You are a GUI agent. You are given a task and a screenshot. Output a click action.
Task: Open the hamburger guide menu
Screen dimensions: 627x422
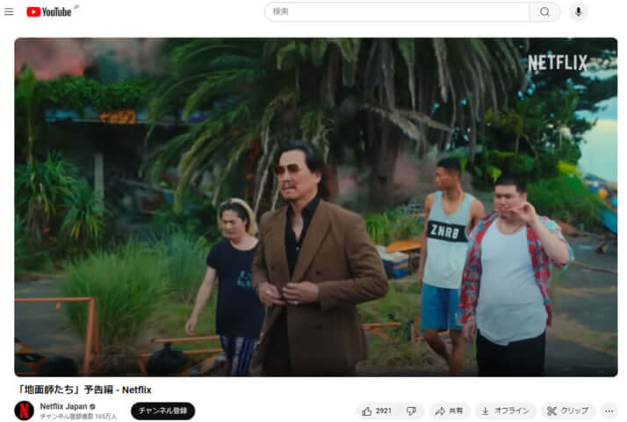pos(9,11)
